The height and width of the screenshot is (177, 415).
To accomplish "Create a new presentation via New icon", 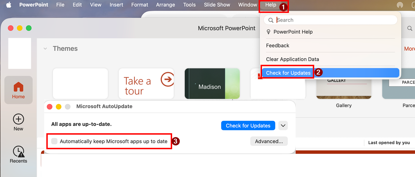I will click(x=19, y=122).
